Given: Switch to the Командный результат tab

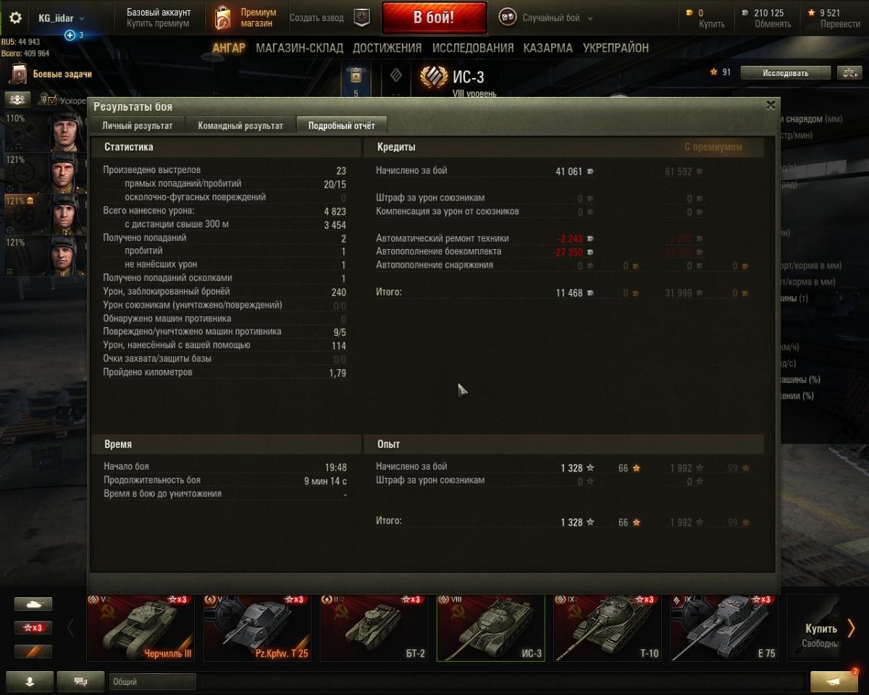Looking at the screenshot, I should click(240, 125).
